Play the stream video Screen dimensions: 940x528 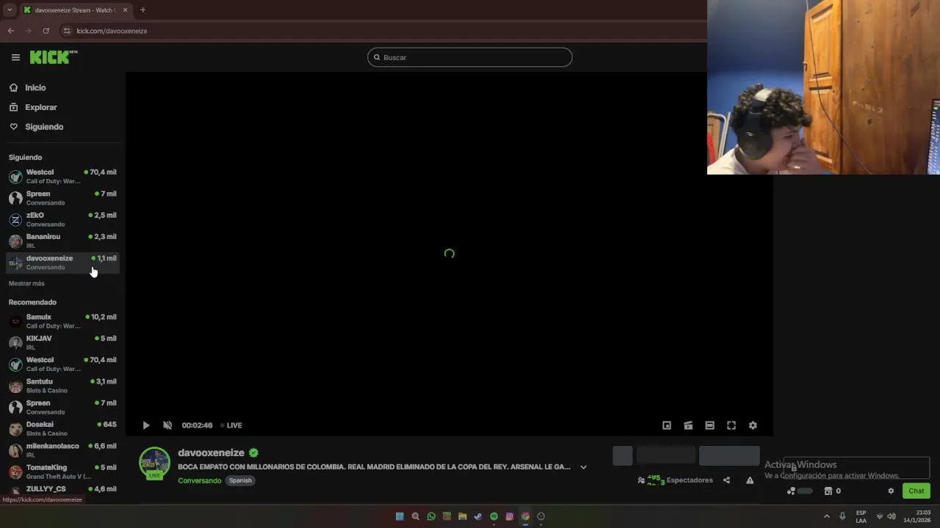[x=146, y=425]
